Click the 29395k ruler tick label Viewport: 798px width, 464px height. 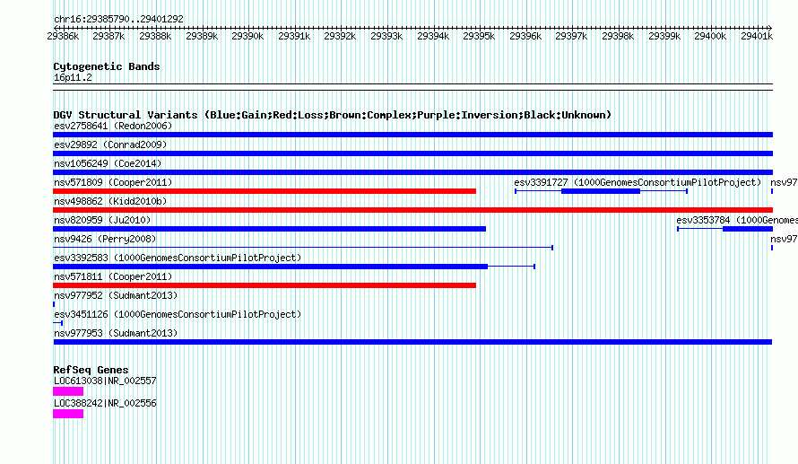479,36
